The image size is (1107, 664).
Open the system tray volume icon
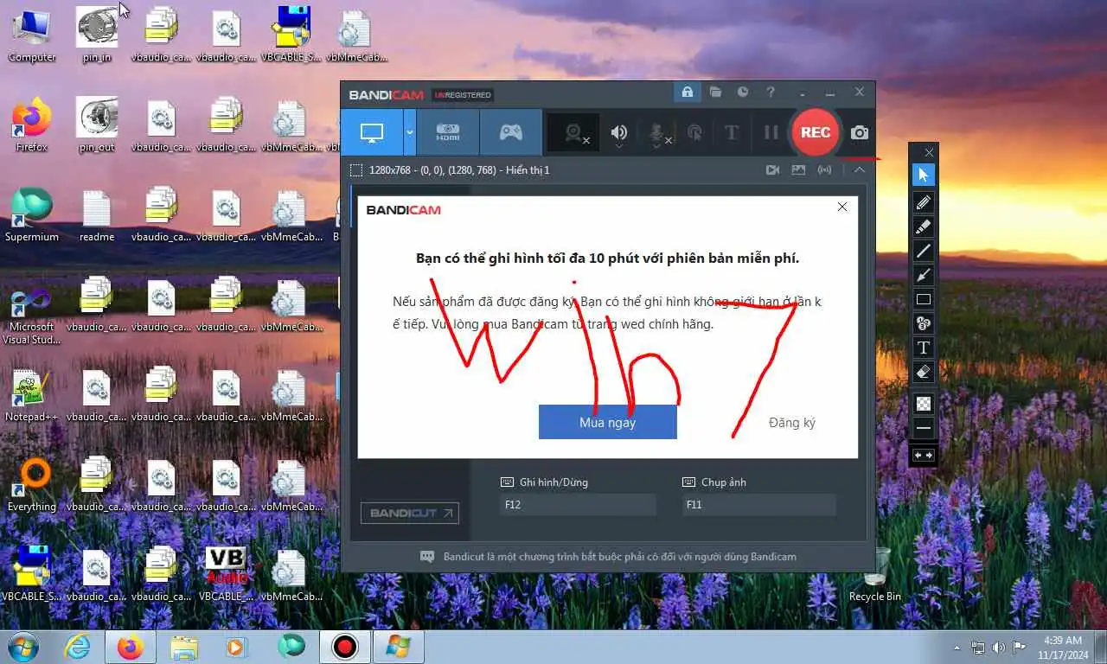click(999, 647)
